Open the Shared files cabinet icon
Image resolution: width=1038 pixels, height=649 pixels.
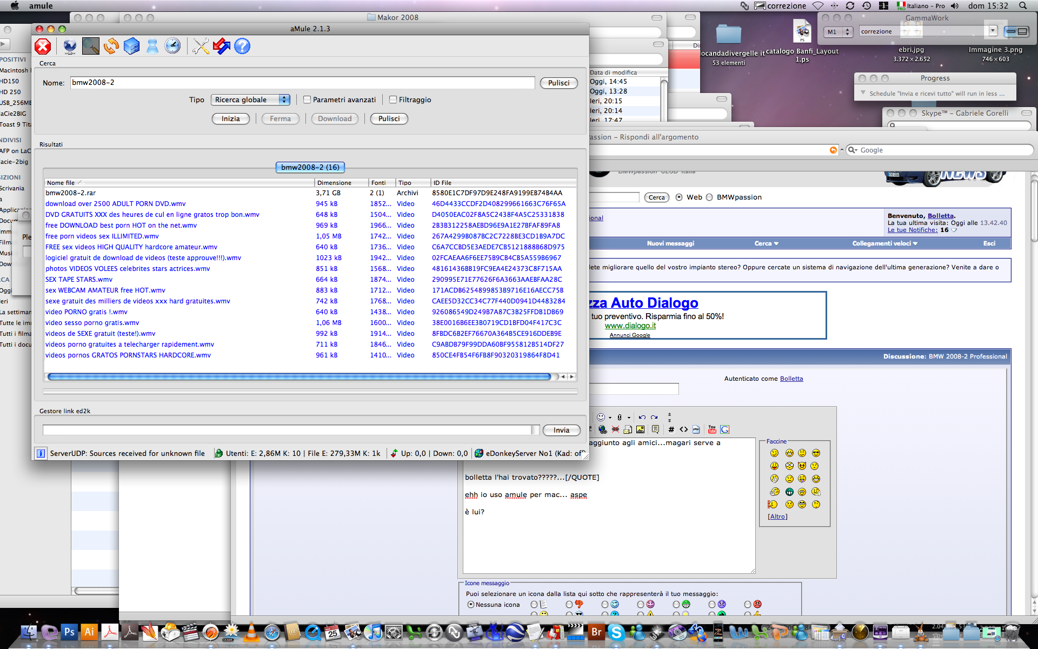tap(131, 47)
